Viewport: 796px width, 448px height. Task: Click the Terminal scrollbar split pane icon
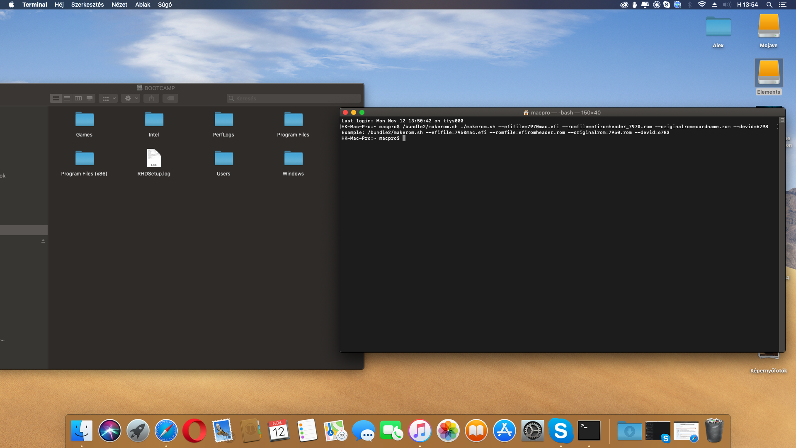[782, 120]
